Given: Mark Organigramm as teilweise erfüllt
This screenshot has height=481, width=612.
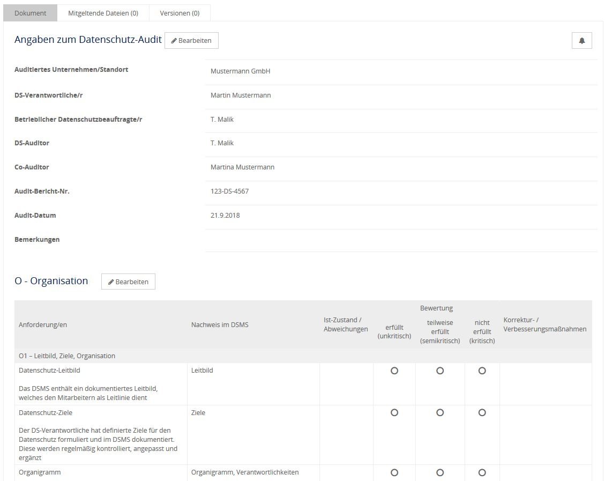Looking at the screenshot, I should [440, 472].
